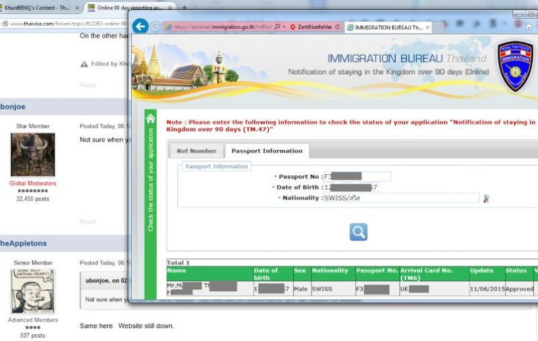The width and height of the screenshot is (538, 341).
Task: Click the 'Male' cell in results row
Action: [x=302, y=289]
